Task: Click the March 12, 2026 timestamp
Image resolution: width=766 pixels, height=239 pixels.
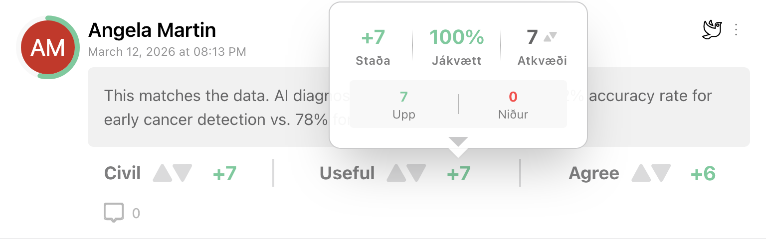Action: point(167,52)
